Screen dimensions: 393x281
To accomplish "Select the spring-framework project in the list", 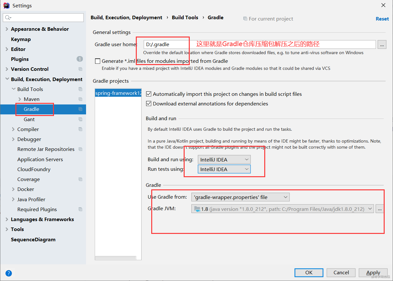I will tap(118, 93).
